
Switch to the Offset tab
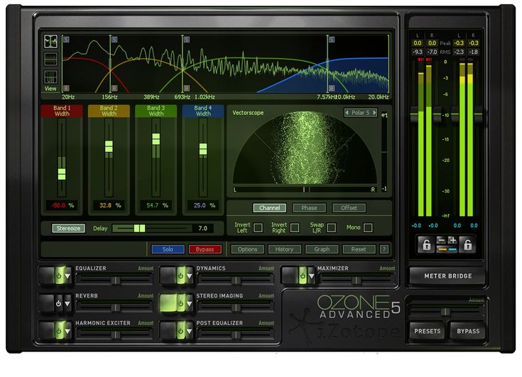(349, 208)
